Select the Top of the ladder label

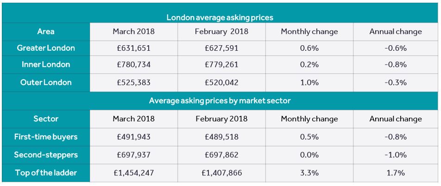coord(46,173)
